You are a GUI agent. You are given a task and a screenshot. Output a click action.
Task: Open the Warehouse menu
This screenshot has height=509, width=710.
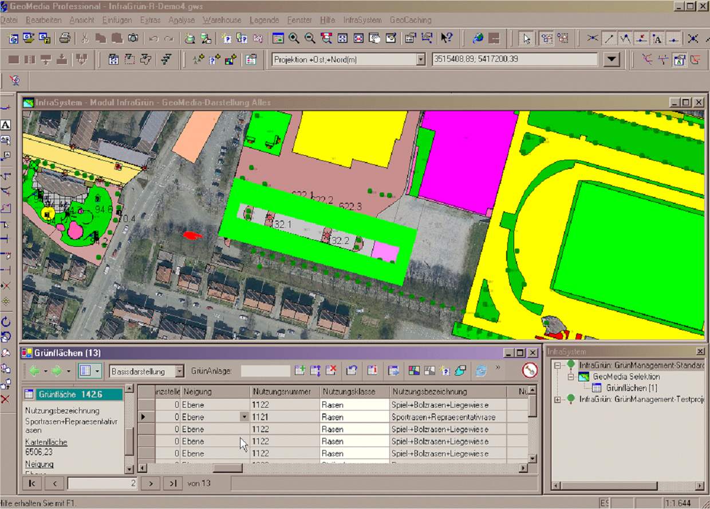click(222, 20)
